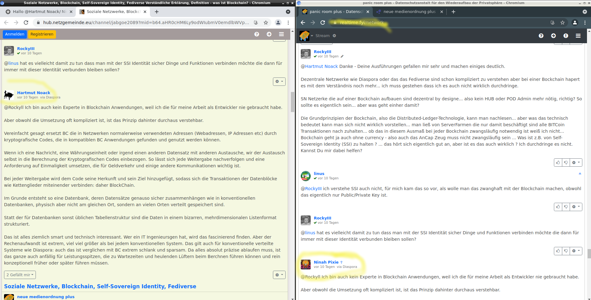The width and height of the screenshot is (591, 300).
Task: Click edit pencil next to RockyIII post
Action: pos(342,56)
